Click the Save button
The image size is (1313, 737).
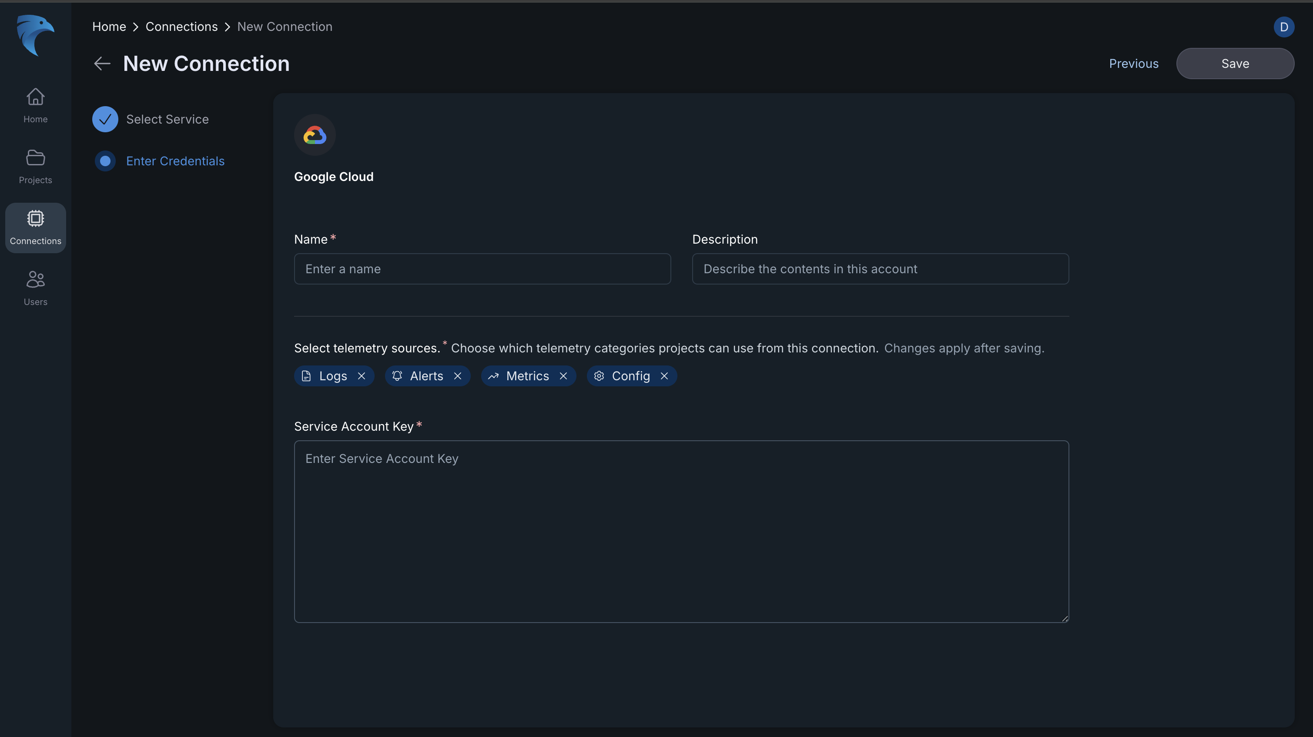pos(1235,63)
